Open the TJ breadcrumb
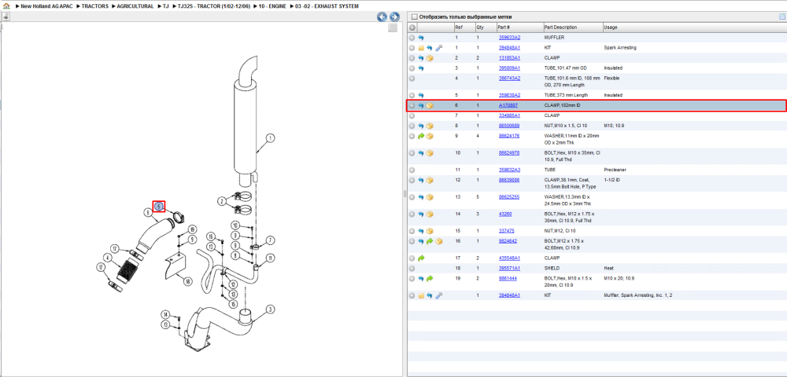787x377 pixels. tap(165, 6)
